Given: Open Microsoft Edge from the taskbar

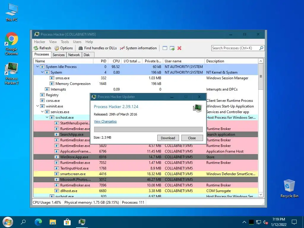Looking at the screenshot, I should 38,222.
